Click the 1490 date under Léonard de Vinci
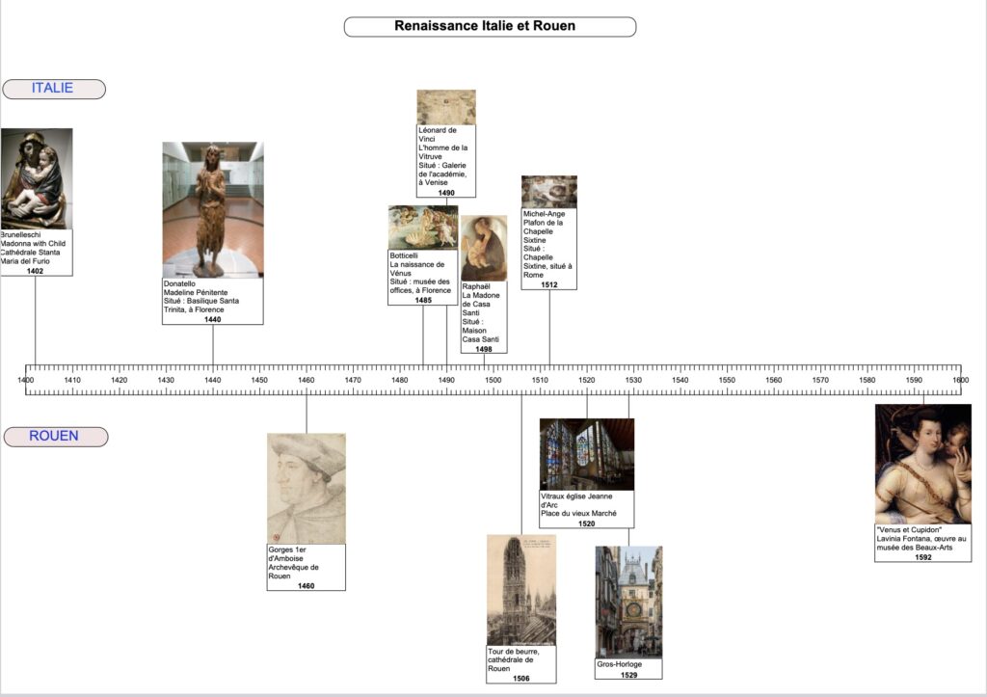Image resolution: width=987 pixels, height=697 pixels. [x=446, y=194]
